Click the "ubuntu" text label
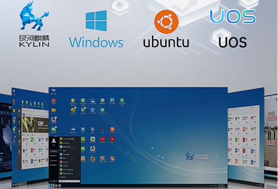This screenshot has width=278, height=189. [x=166, y=43]
